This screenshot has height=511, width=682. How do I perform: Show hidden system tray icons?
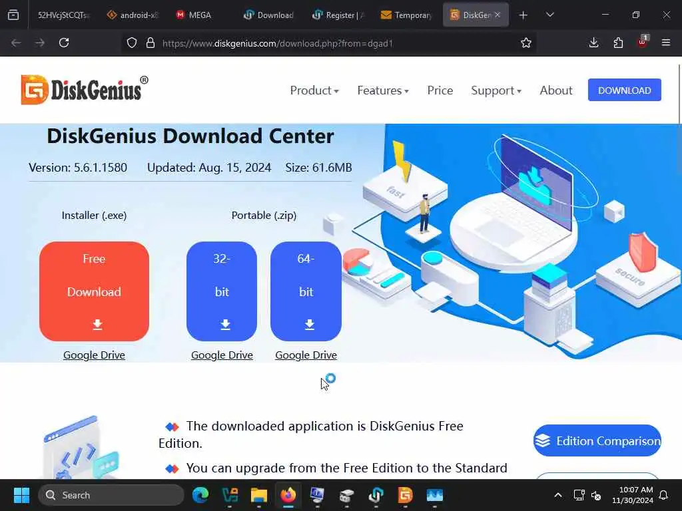pos(558,495)
